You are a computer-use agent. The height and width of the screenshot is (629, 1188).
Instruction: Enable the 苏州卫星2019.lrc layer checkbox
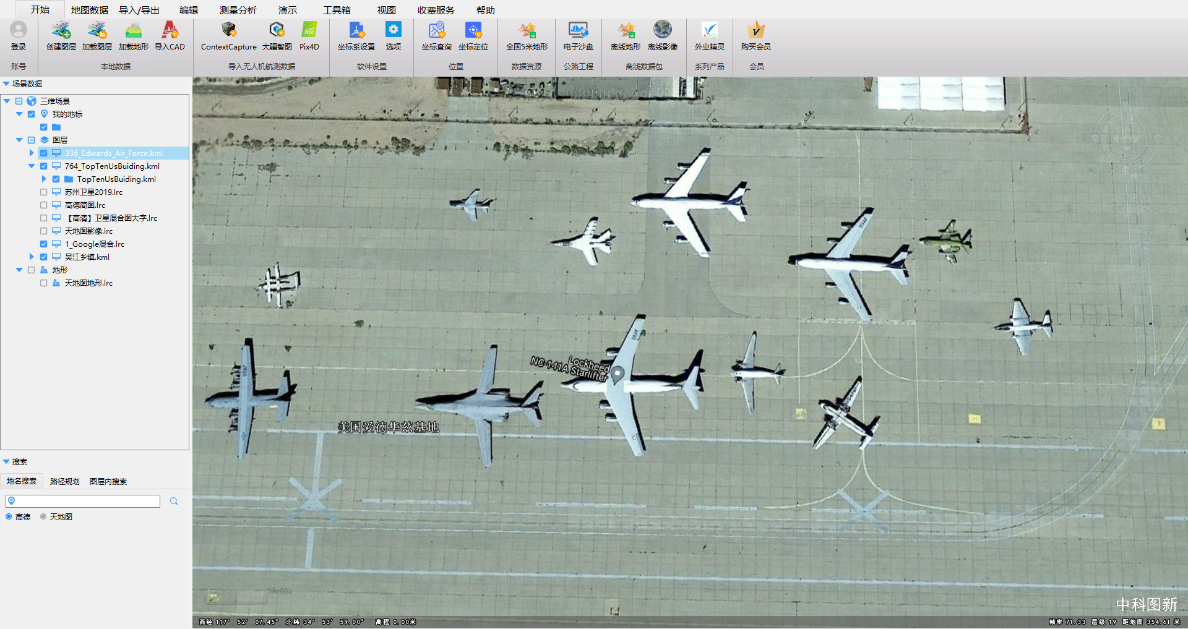coord(43,192)
